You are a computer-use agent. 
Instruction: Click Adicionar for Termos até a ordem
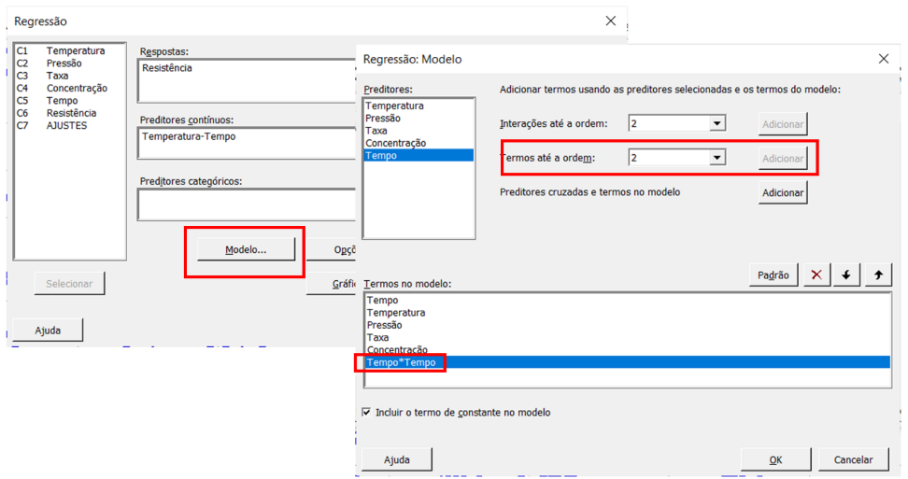point(782,158)
